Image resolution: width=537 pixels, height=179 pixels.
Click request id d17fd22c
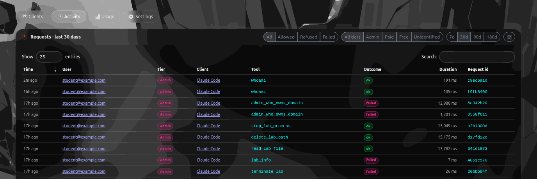pos(477,137)
